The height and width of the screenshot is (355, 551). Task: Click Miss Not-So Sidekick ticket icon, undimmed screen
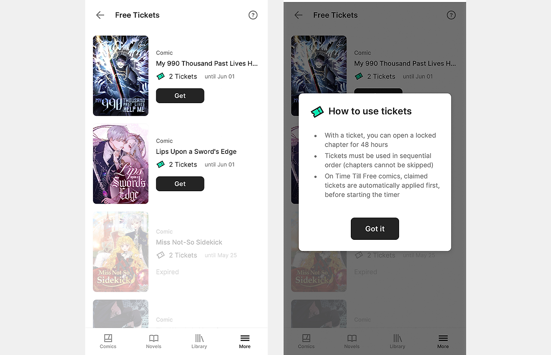[x=161, y=255]
